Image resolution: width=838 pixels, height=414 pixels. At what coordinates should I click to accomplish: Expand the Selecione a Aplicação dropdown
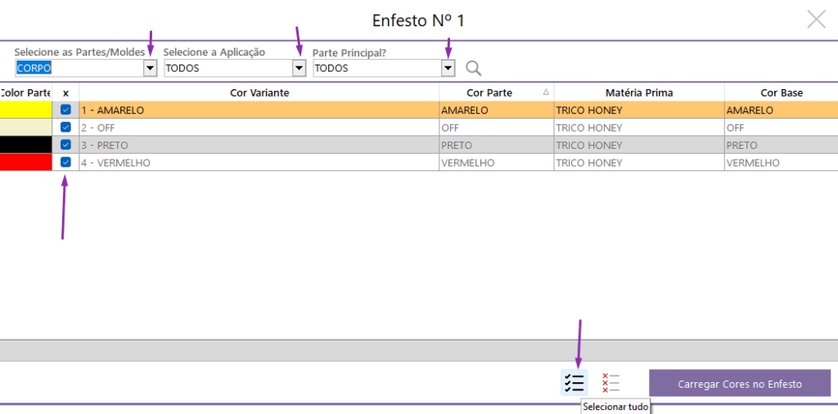(300, 69)
